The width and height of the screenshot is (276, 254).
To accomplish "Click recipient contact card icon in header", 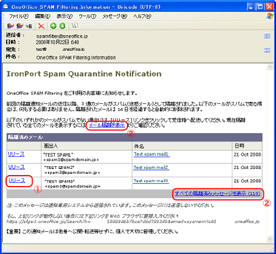I will pos(267,50).
